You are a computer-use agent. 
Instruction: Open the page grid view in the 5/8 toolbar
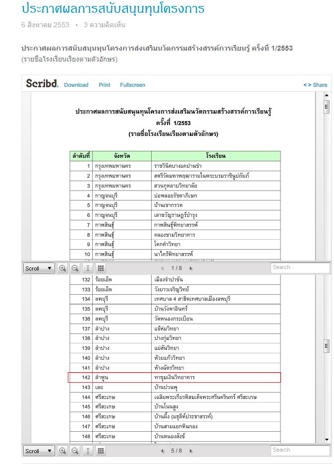point(101,451)
